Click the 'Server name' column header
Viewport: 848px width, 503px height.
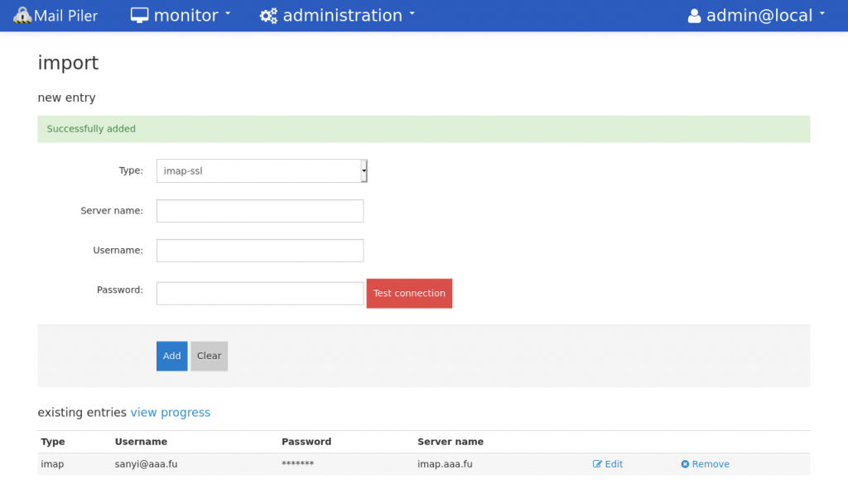click(x=450, y=442)
